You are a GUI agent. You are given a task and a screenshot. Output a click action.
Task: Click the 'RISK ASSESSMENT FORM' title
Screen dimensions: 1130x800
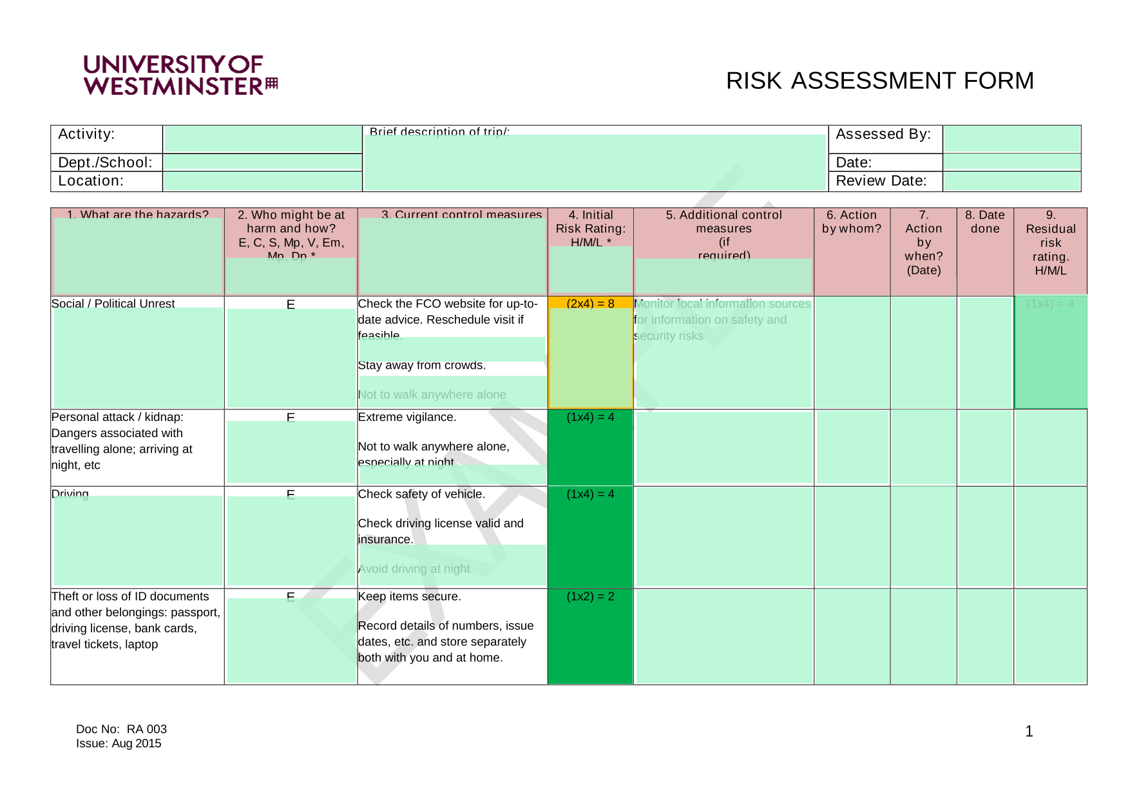coord(880,81)
